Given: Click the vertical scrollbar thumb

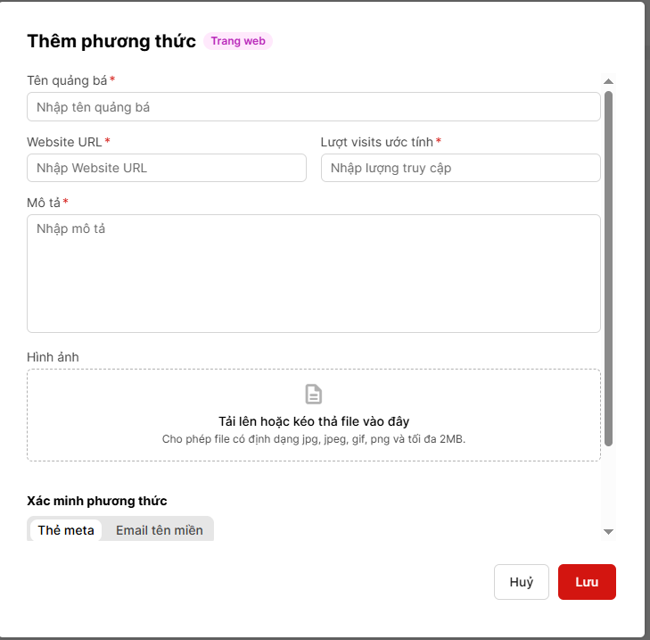Looking at the screenshot, I should [x=608, y=268].
